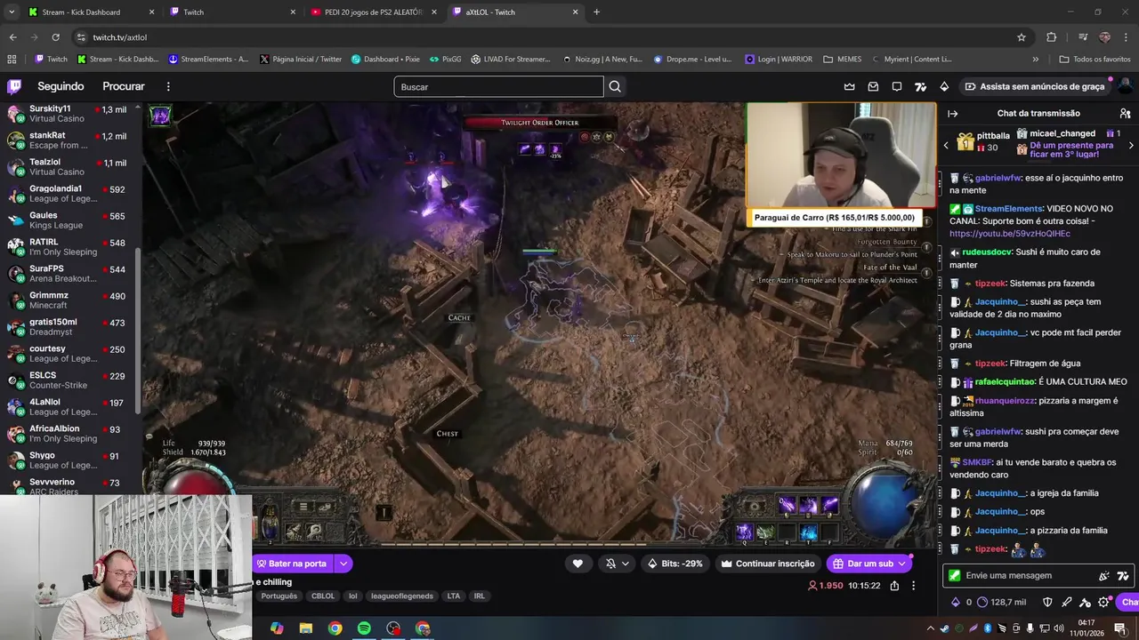Open chat cheer bits icon in message box

(1104, 575)
